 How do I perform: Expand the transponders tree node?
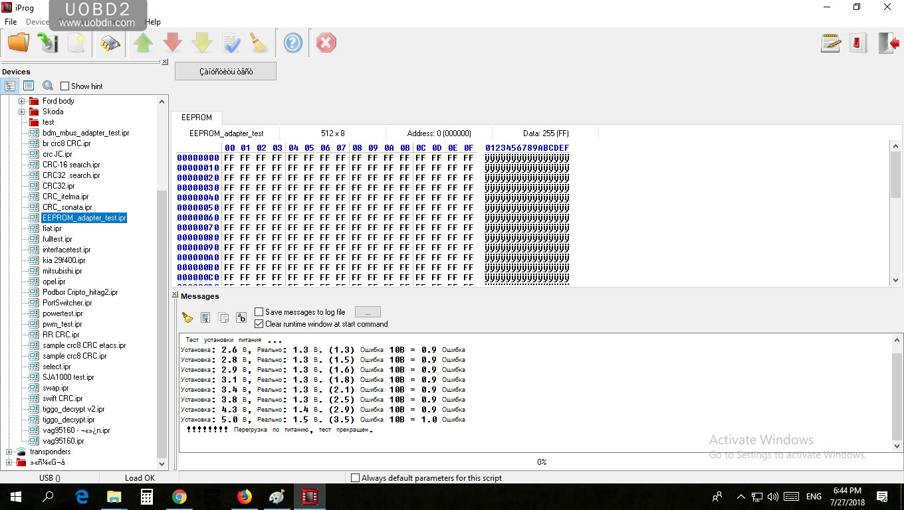point(9,452)
